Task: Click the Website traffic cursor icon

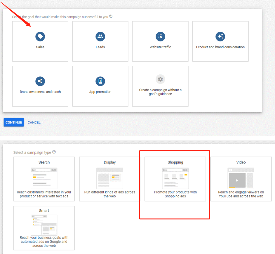Action: point(160,36)
